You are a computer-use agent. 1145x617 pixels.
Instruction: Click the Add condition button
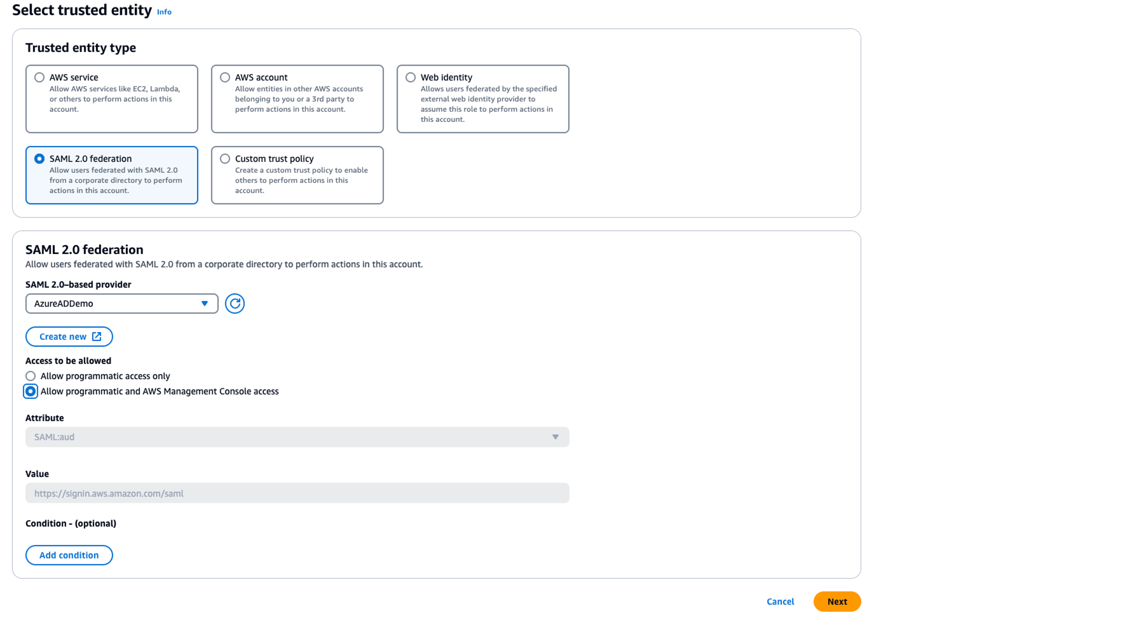pyautogui.click(x=69, y=555)
